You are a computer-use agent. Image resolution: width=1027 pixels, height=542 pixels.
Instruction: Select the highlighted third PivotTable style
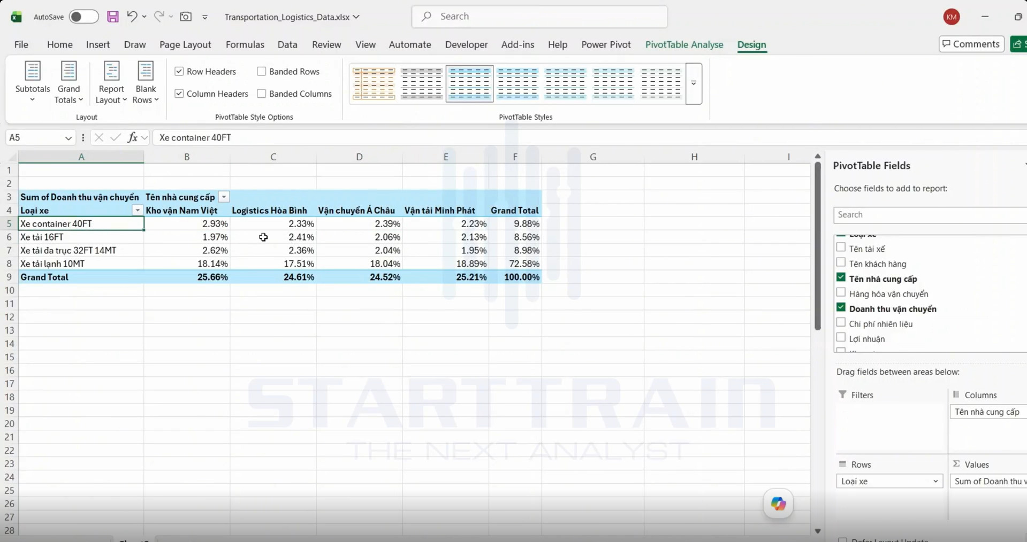[469, 83]
